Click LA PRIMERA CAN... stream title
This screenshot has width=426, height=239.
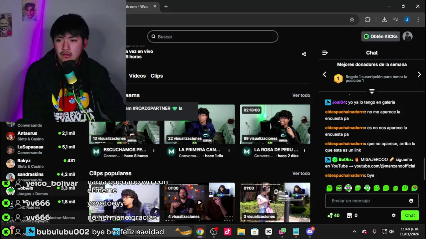pyautogui.click(x=199, y=150)
